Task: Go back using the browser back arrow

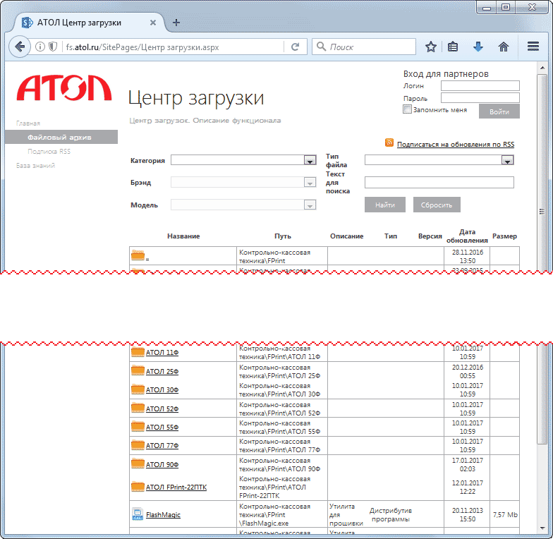Action: coord(20,47)
